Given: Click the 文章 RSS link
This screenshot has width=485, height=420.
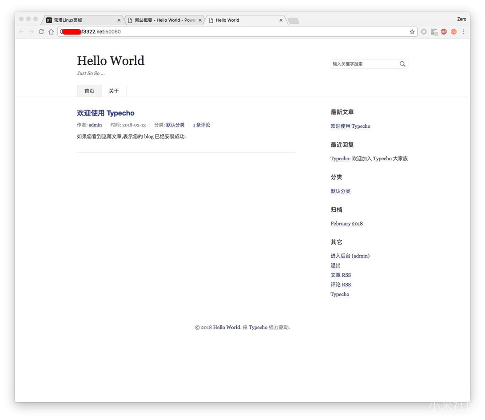Looking at the screenshot, I should 341,275.
